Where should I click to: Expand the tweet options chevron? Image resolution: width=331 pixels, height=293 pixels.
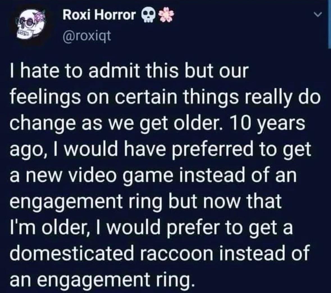pos(318,15)
